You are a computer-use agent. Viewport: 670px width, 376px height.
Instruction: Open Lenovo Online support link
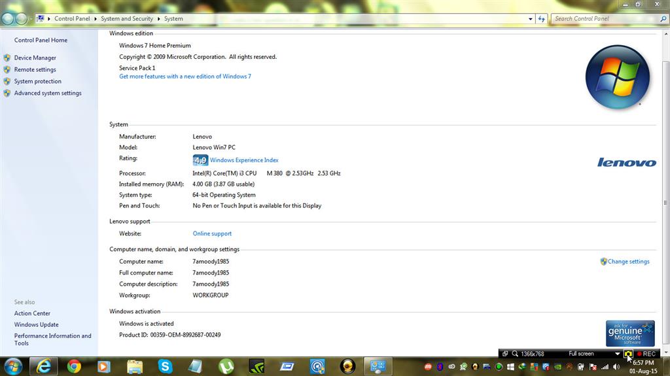(x=212, y=233)
